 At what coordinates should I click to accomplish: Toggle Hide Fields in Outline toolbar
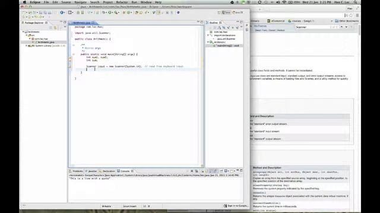pyautogui.click(x=224, y=28)
